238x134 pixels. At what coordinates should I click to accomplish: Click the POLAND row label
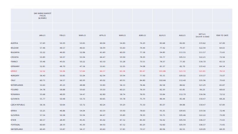[14, 90]
